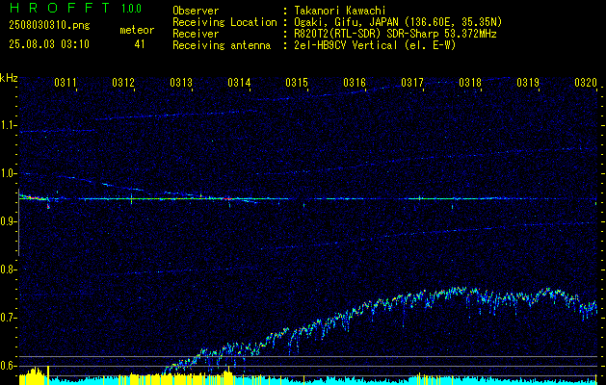
Task: Click frequency axis label 0.7
Action: coord(8,318)
